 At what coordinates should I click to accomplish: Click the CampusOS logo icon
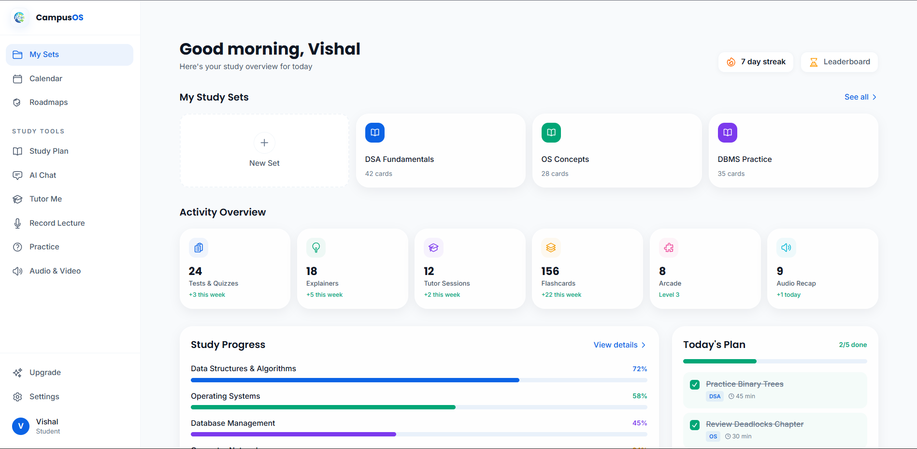19,17
